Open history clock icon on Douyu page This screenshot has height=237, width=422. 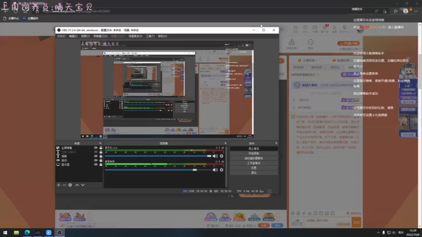(295, 28)
